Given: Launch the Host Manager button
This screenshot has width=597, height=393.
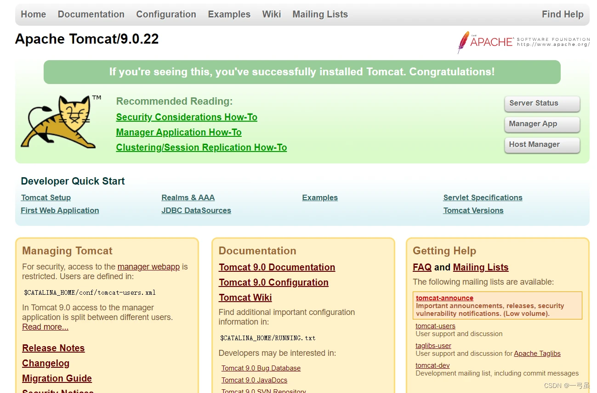Looking at the screenshot, I should tap(542, 145).
